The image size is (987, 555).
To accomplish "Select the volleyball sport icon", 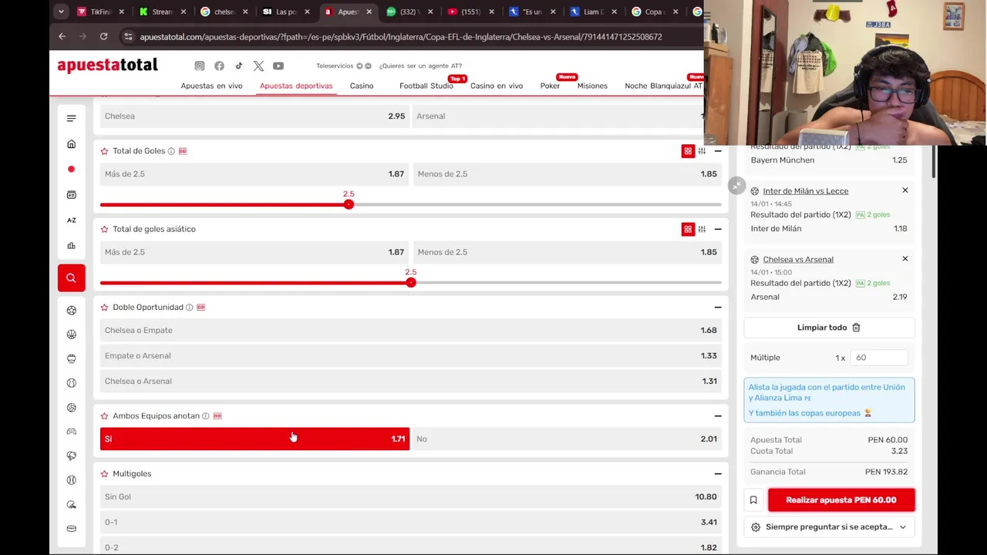I will (x=71, y=407).
